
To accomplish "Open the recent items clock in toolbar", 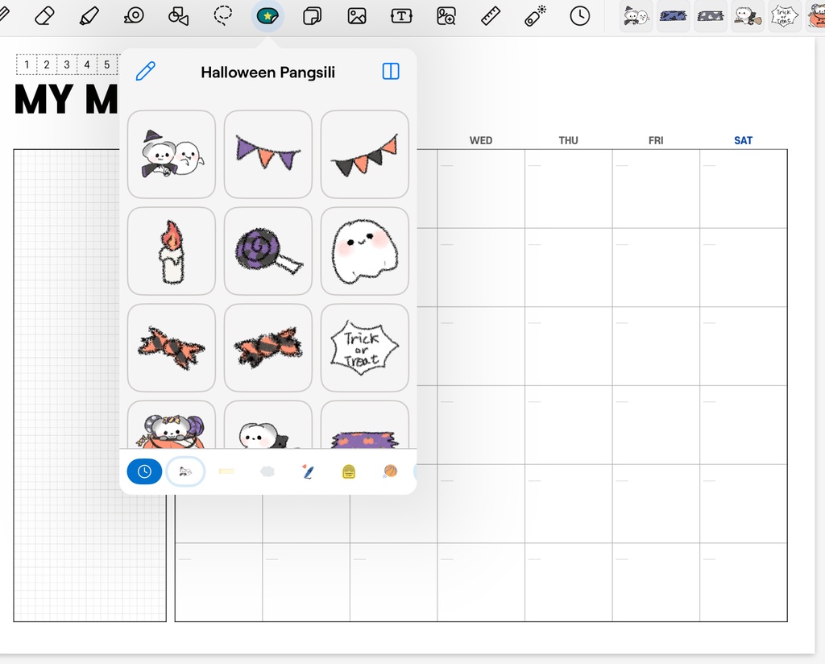I will pos(580,16).
